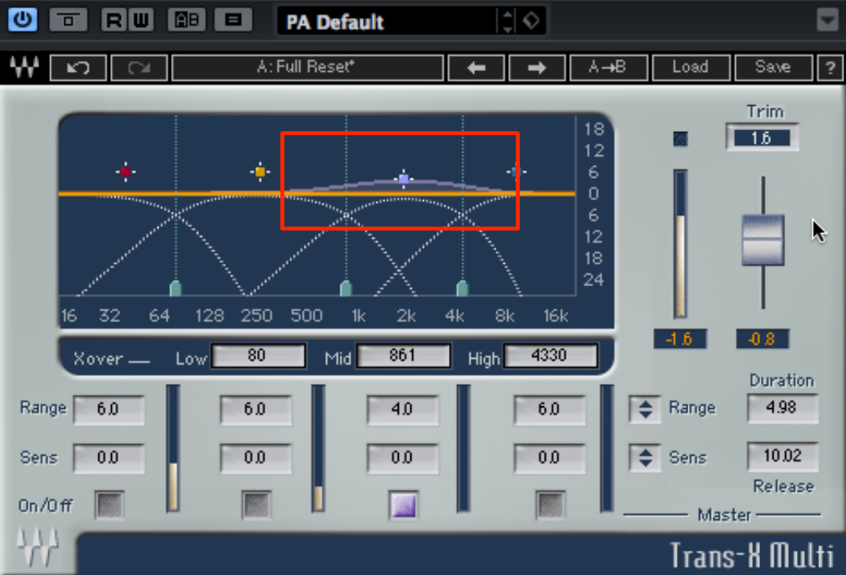The height and width of the screenshot is (575, 846).
Task: Click band 3 Range value 4.0
Action: coord(402,410)
